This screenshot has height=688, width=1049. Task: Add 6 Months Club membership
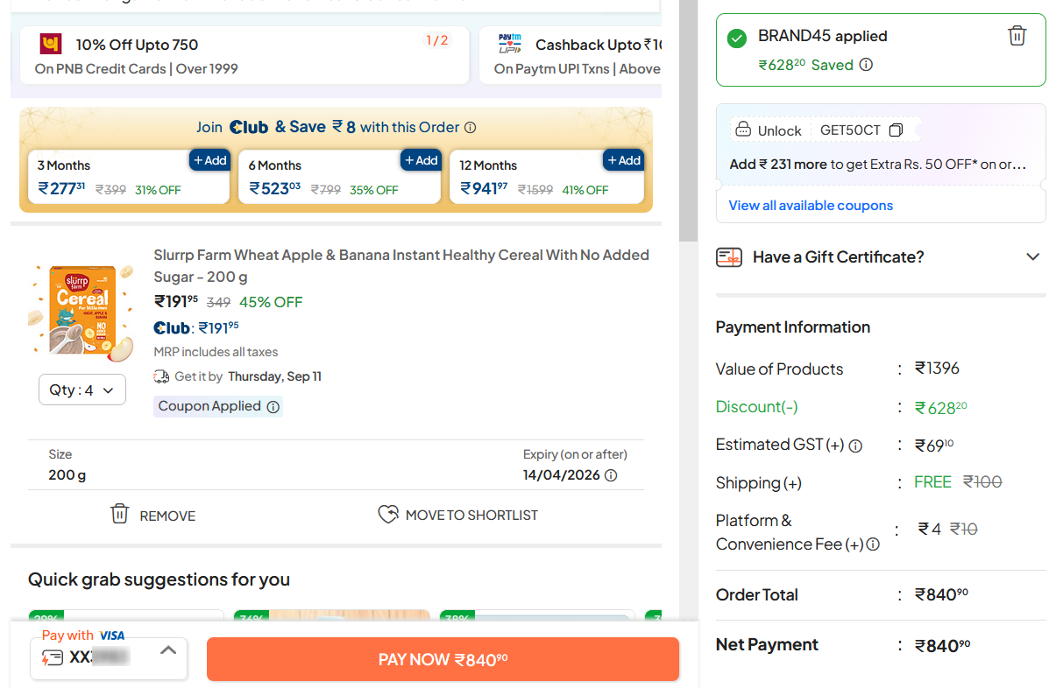421,160
